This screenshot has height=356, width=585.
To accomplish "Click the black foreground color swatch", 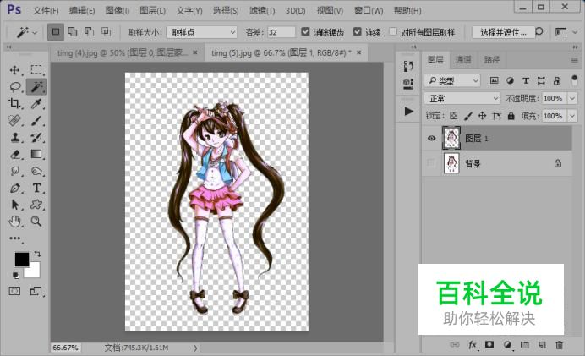I will 21,260.
